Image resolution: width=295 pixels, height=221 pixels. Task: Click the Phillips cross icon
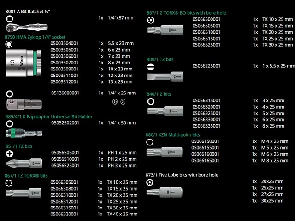(x=10, y=154)
